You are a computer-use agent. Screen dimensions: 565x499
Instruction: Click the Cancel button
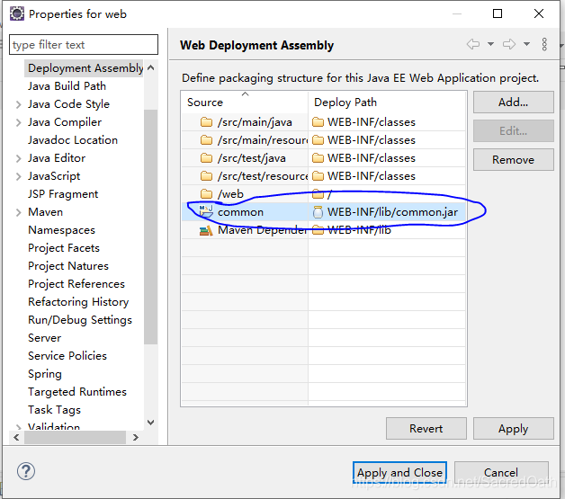[501, 472]
